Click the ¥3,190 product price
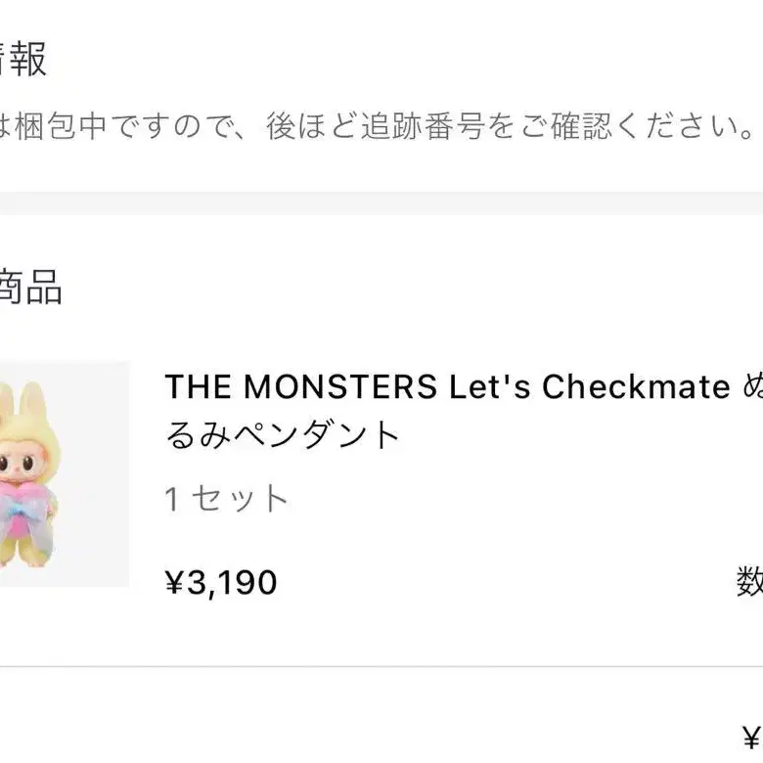Screen dimensions: 763x763 (x=221, y=582)
